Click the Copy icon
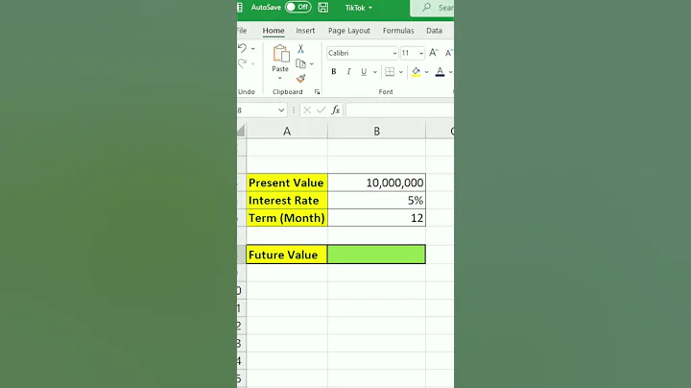This screenshot has height=388, width=691. (x=301, y=64)
